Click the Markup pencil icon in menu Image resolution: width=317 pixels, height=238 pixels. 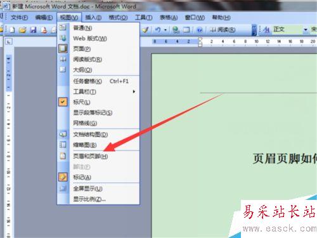coord(63,177)
